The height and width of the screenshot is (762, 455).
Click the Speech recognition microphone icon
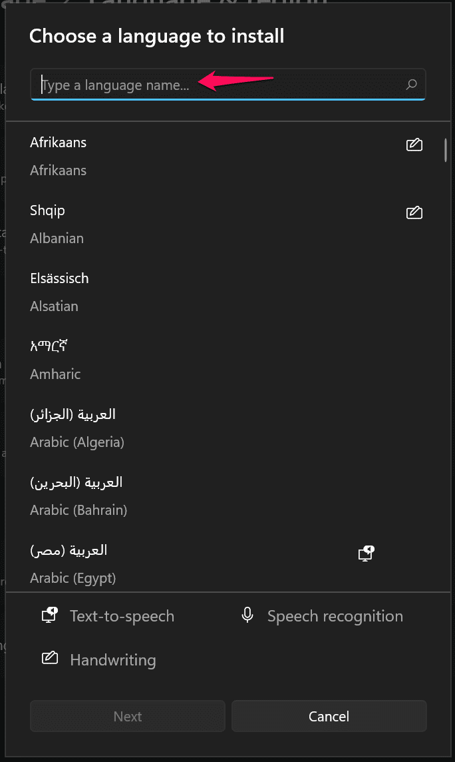[x=247, y=615]
